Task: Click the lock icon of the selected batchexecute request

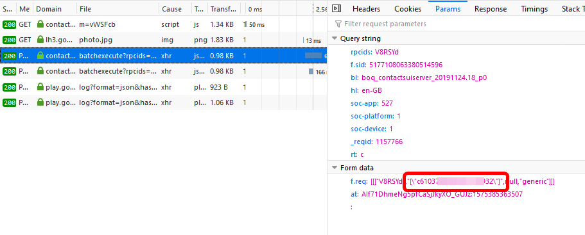Action: [40, 56]
